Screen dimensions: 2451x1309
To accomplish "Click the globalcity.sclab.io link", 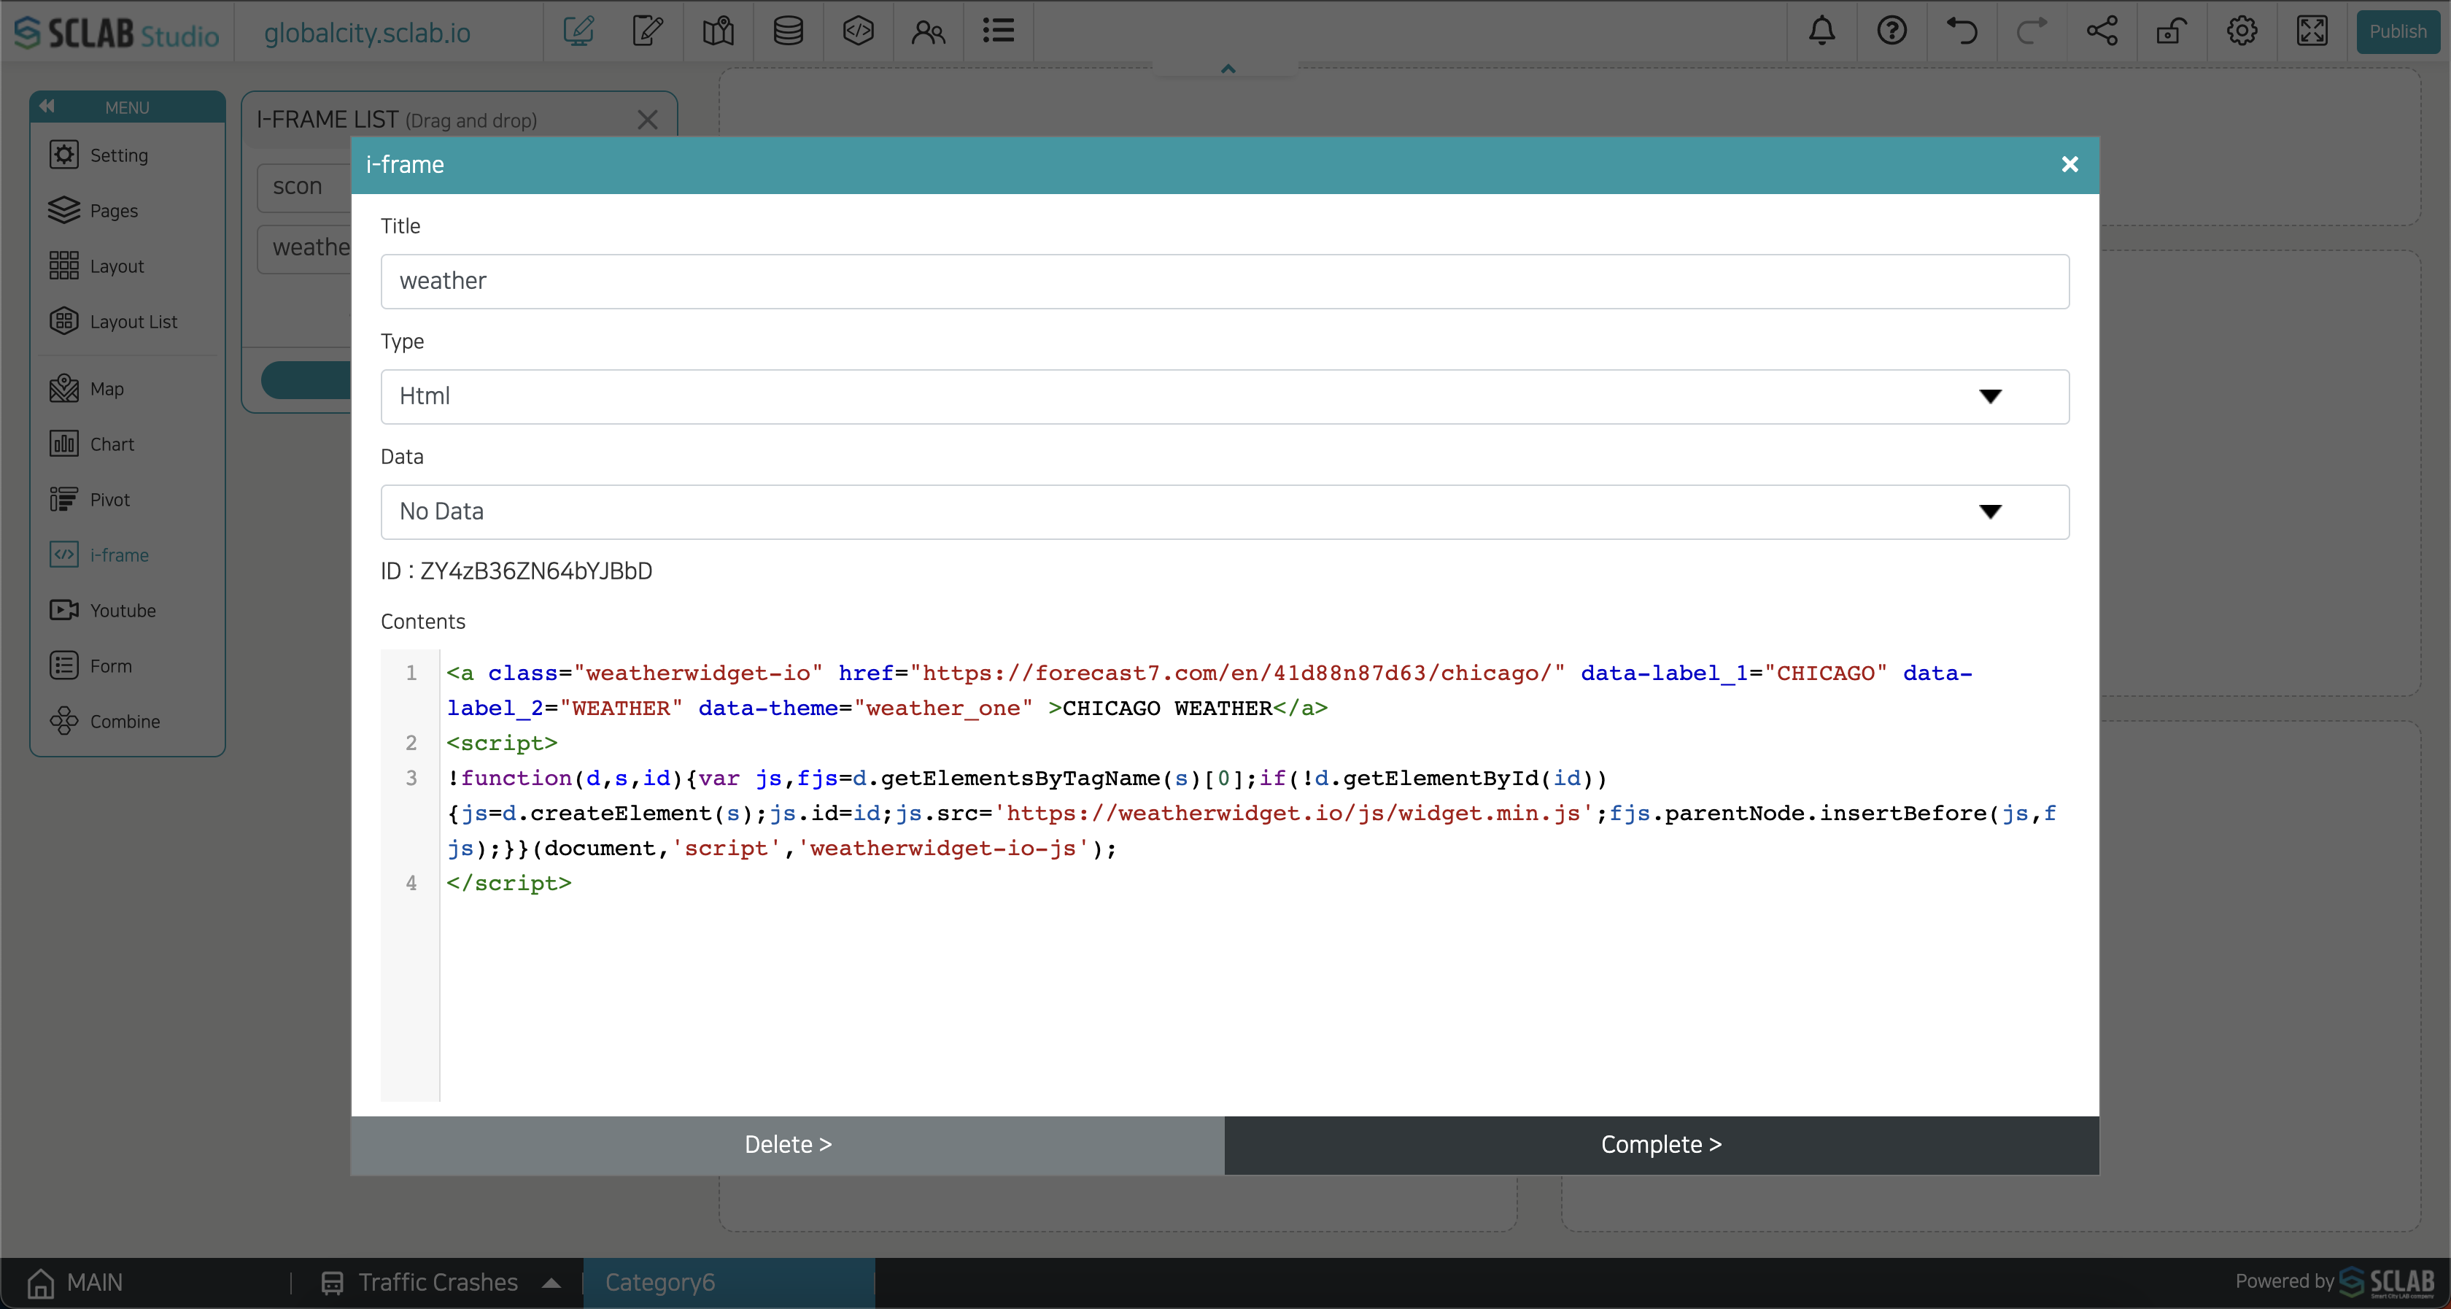I will point(367,32).
